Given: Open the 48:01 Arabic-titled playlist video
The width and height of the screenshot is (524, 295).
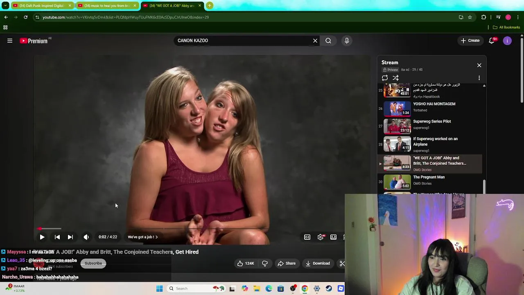Looking at the screenshot, I should point(430,90).
